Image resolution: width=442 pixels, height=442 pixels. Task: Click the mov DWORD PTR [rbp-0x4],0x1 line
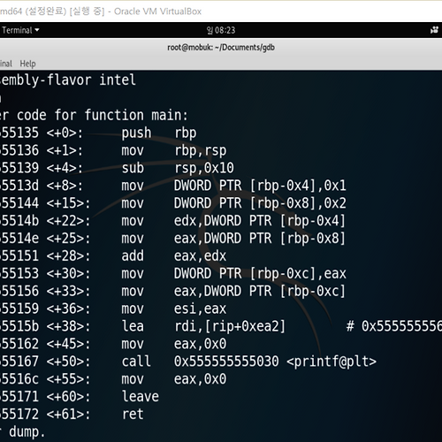pos(173,186)
